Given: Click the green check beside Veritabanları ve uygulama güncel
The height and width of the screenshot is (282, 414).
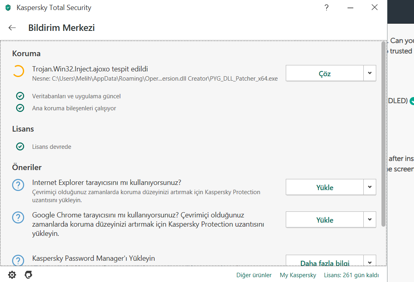Looking at the screenshot, I should 20,96.
